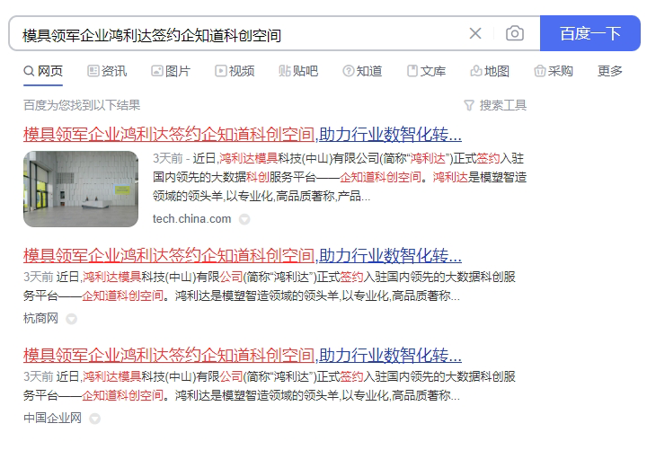Expand the dropdown arrow next to tech.china.com
The width and height of the screenshot is (647, 450).
[244, 219]
